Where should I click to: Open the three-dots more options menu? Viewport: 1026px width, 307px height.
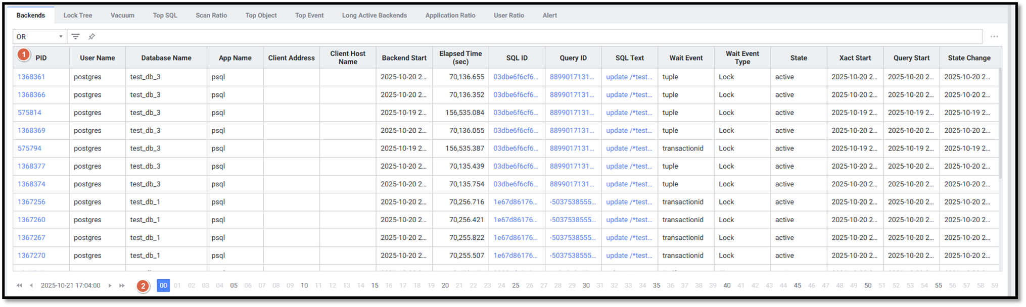tap(994, 36)
